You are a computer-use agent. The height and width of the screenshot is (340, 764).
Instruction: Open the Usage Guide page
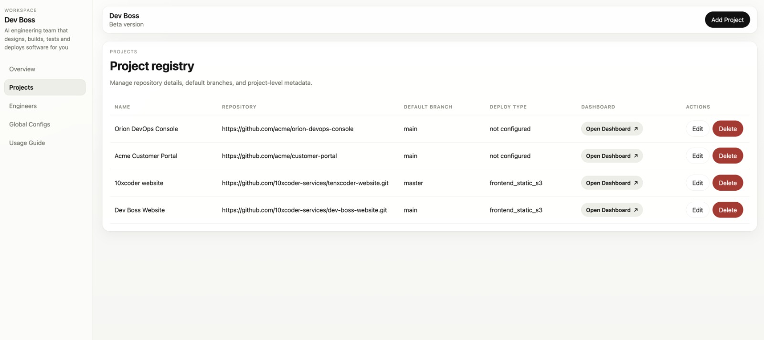coord(45,143)
